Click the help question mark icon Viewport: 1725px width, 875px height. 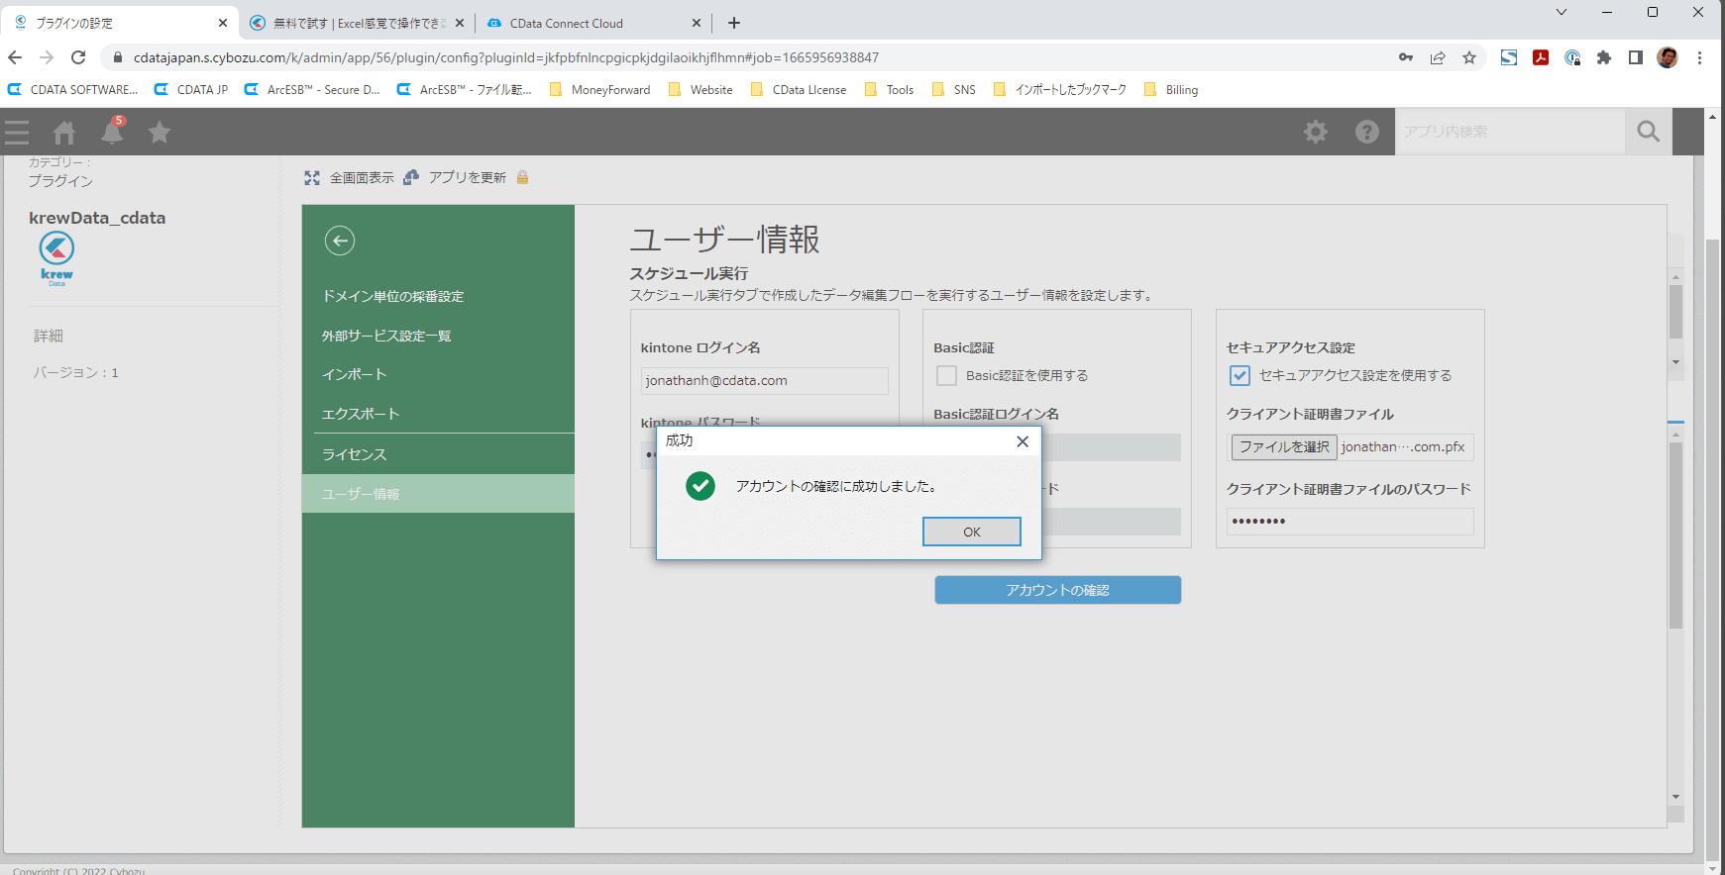click(1366, 132)
